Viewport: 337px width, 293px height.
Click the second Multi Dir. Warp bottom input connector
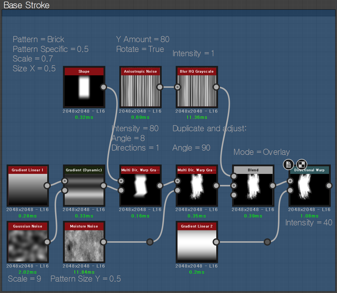point(178,190)
